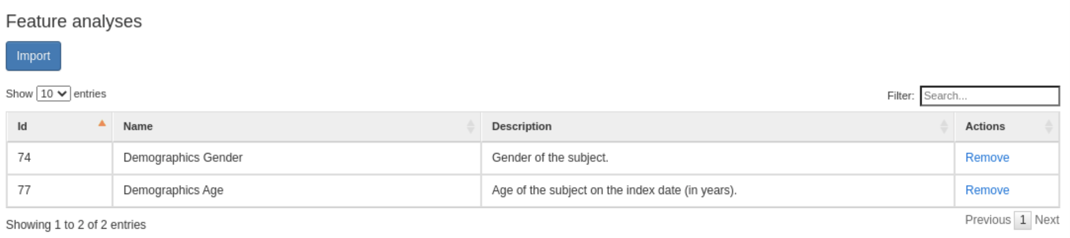Go to the Next page

1047,220
